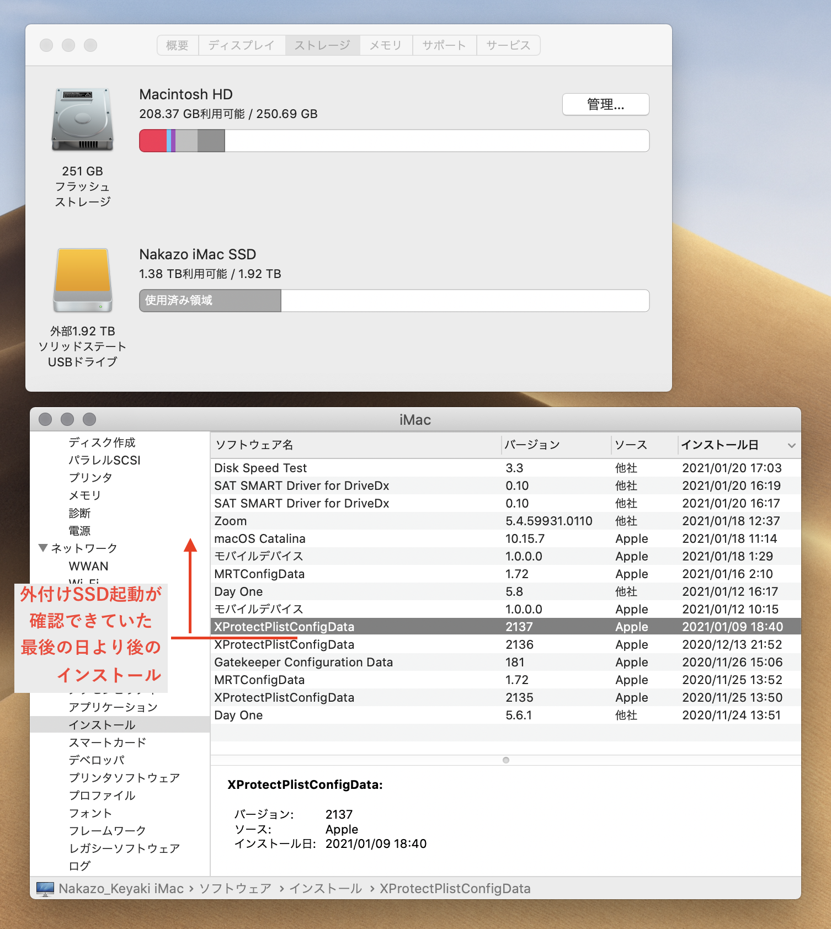This screenshot has width=831, height=929.
Task: Select 診断 in the sidebar
Action: pos(79,513)
